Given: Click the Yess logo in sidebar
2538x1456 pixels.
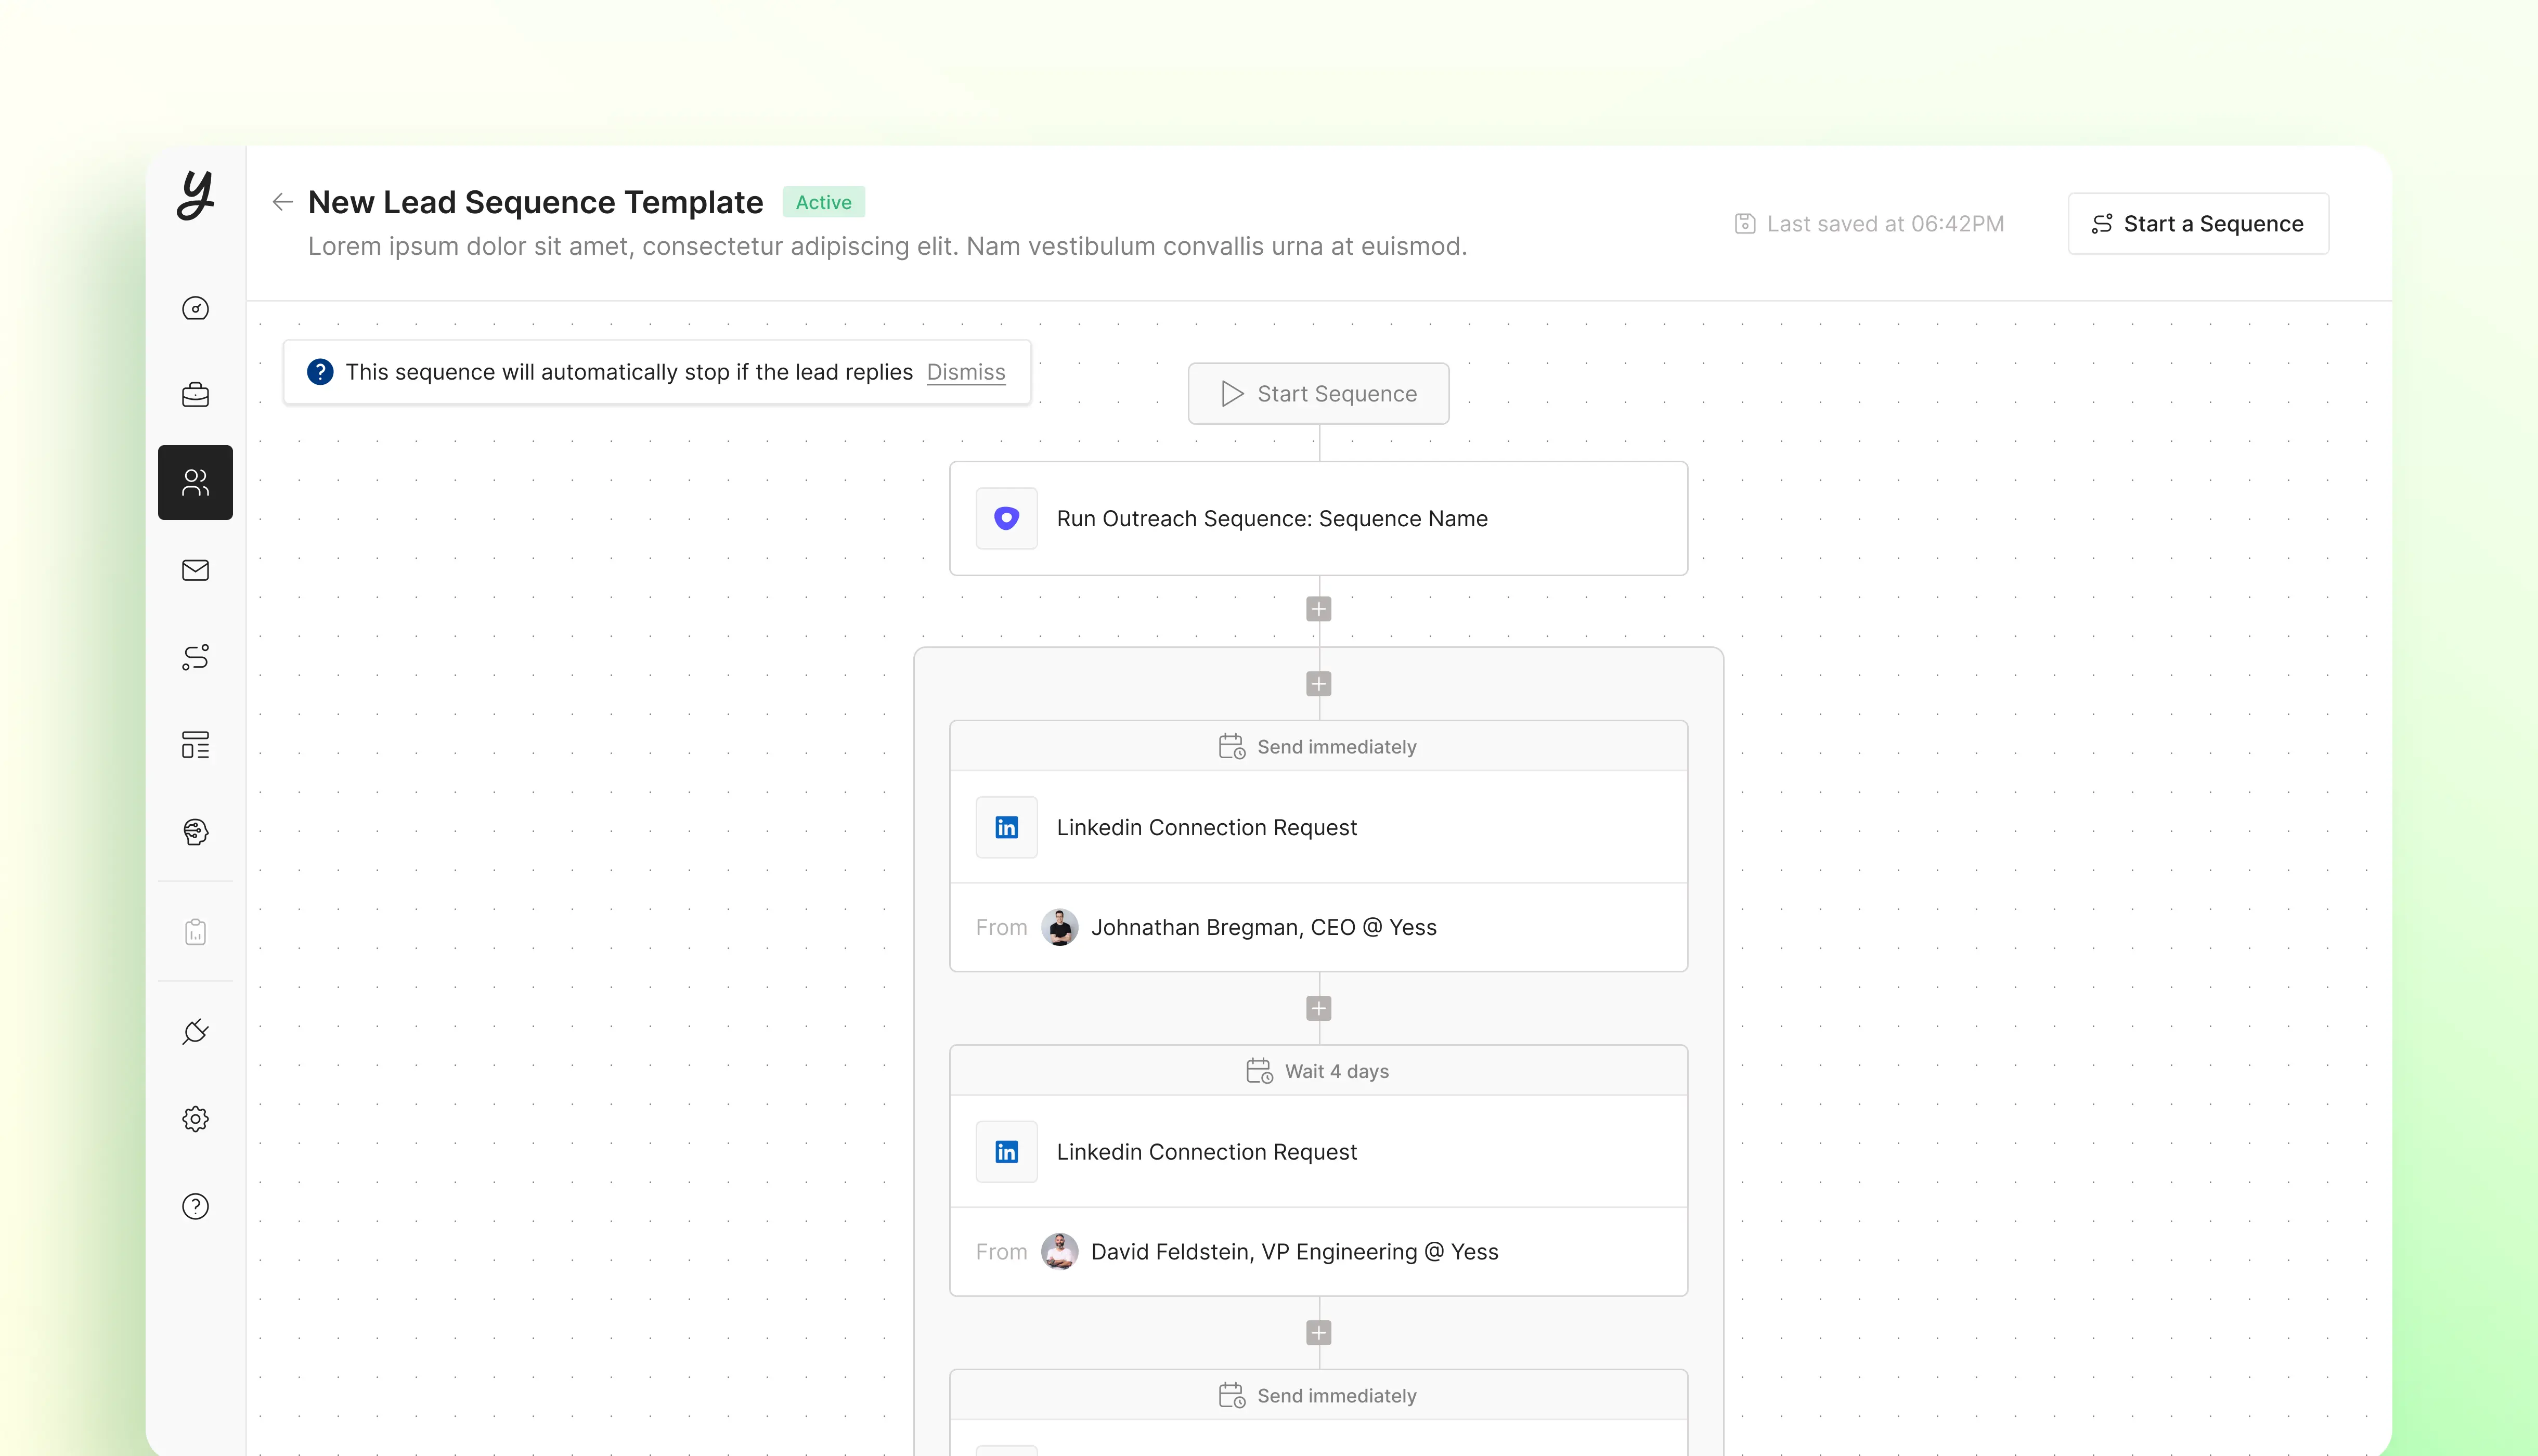Looking at the screenshot, I should coord(196,194).
